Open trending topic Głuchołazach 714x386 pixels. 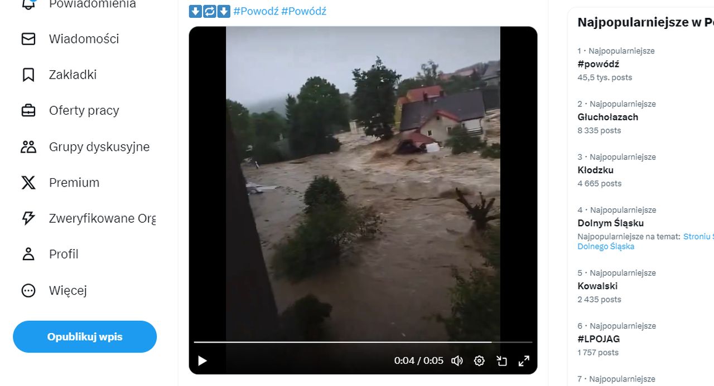coord(607,117)
